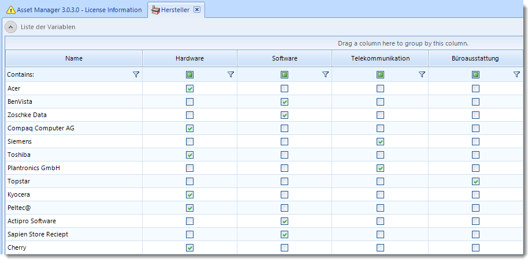Screen dimensions: 532x263
Task: Open filter funnel in Hardware column
Action: click(230, 74)
